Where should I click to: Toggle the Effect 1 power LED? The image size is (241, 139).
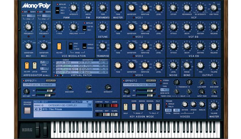point(24,81)
